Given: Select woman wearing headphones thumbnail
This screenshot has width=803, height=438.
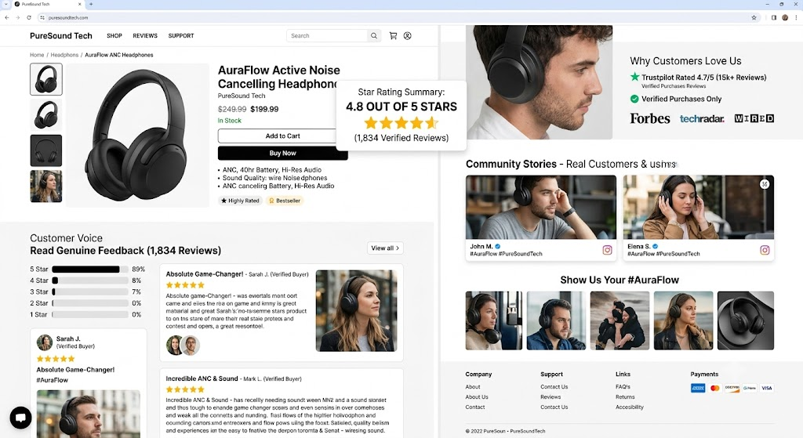Looking at the screenshot, I should [x=46, y=186].
